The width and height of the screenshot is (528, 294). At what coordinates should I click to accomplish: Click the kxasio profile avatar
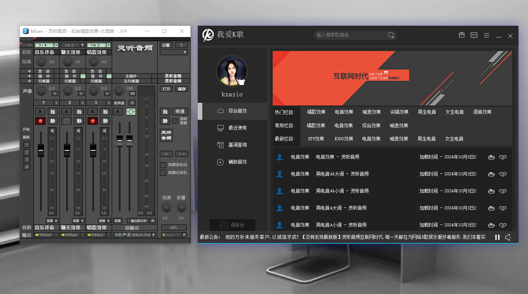click(231, 71)
